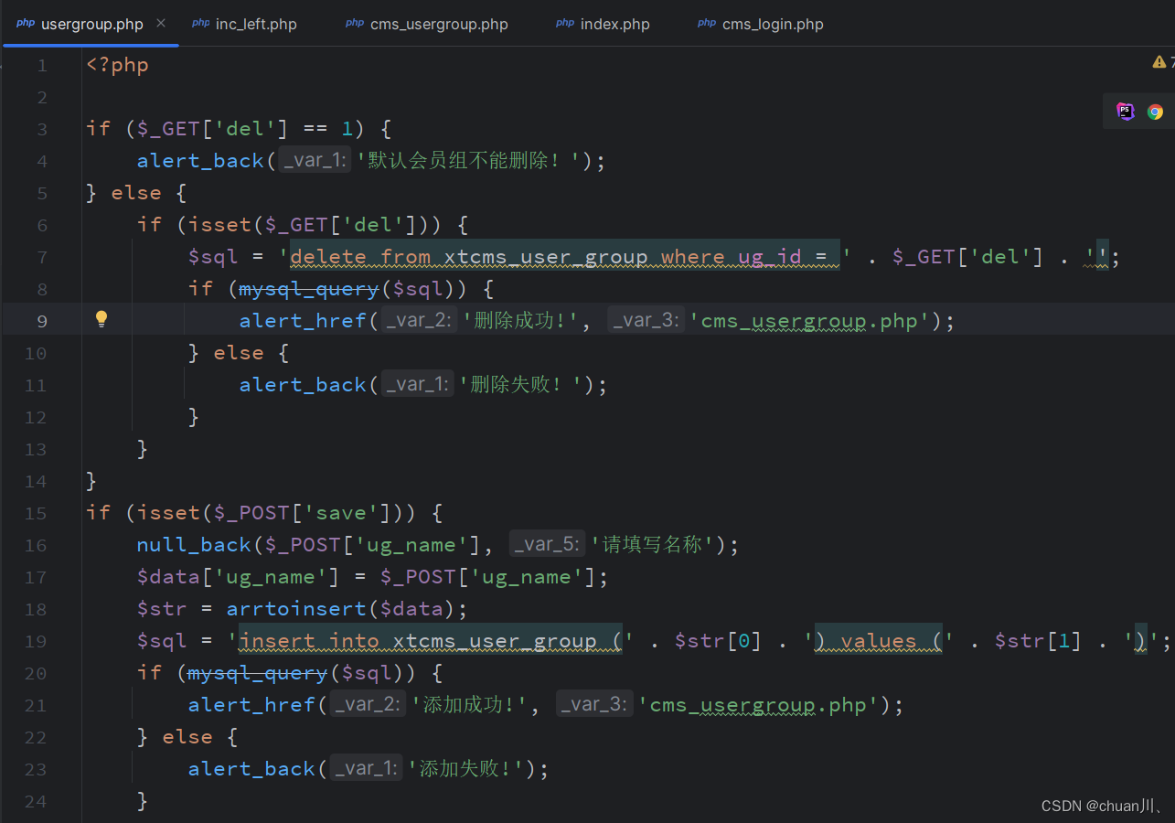This screenshot has width=1175, height=823.
Task: Click the $str variable on line 18
Action: [162, 609]
